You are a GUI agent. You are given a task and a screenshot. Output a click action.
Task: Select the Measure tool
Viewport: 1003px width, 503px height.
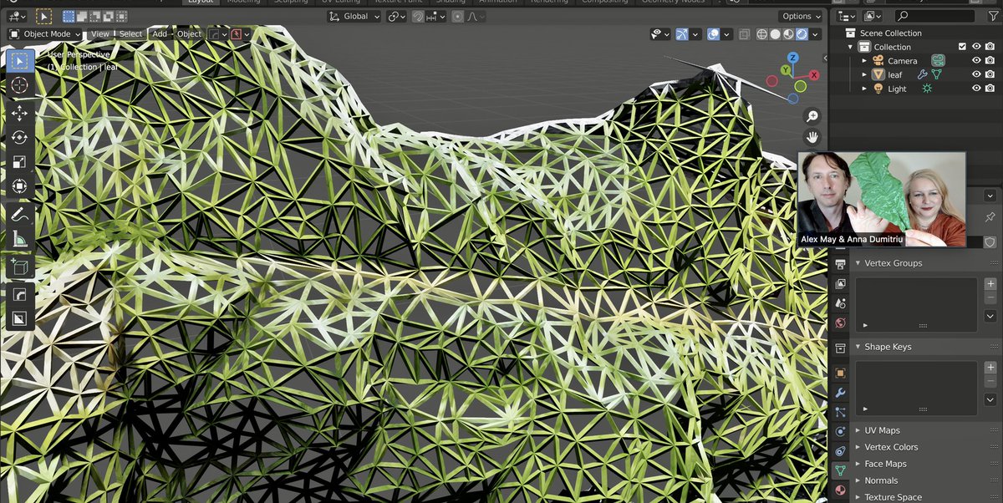pyautogui.click(x=20, y=240)
